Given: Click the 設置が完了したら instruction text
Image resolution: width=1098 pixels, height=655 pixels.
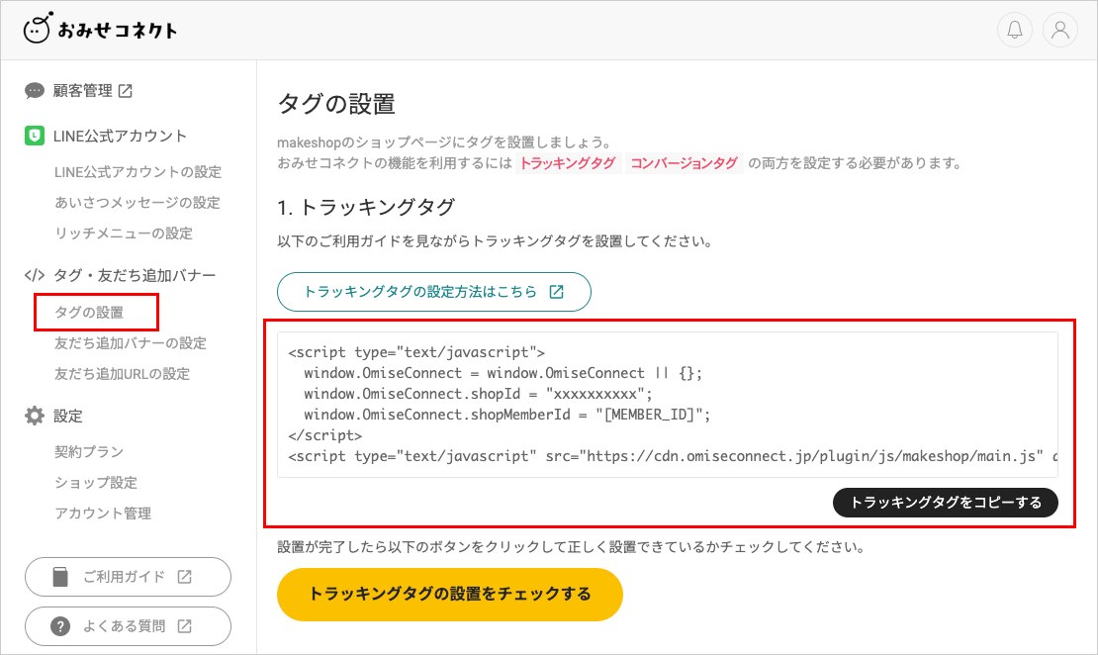Looking at the screenshot, I should pyautogui.click(x=571, y=547).
